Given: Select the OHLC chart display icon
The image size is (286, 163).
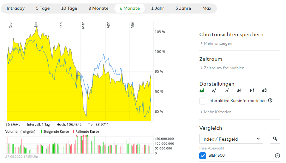Looking at the screenshot, I should click(252, 91).
